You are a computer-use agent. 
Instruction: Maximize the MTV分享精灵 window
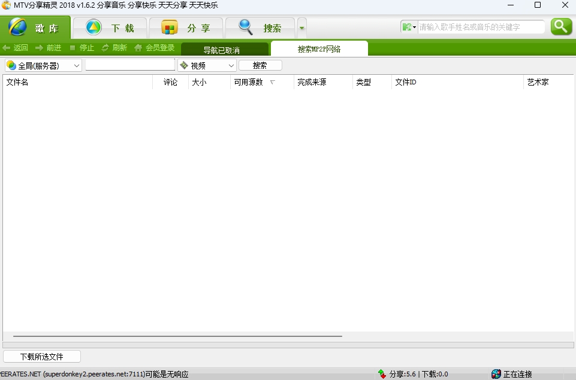(x=538, y=5)
